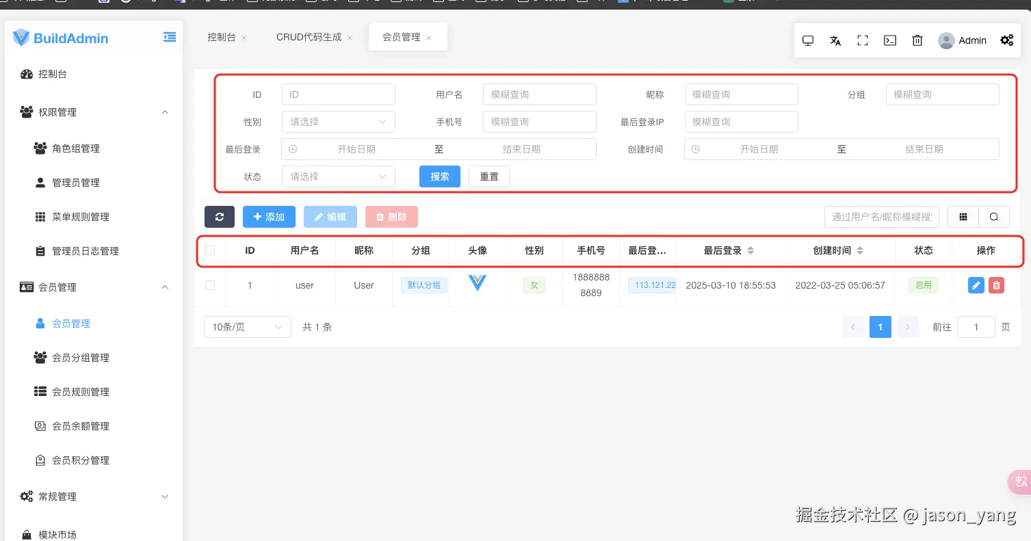1031x541 pixels.
Task: Open layout settings gears icon
Action: (1007, 40)
